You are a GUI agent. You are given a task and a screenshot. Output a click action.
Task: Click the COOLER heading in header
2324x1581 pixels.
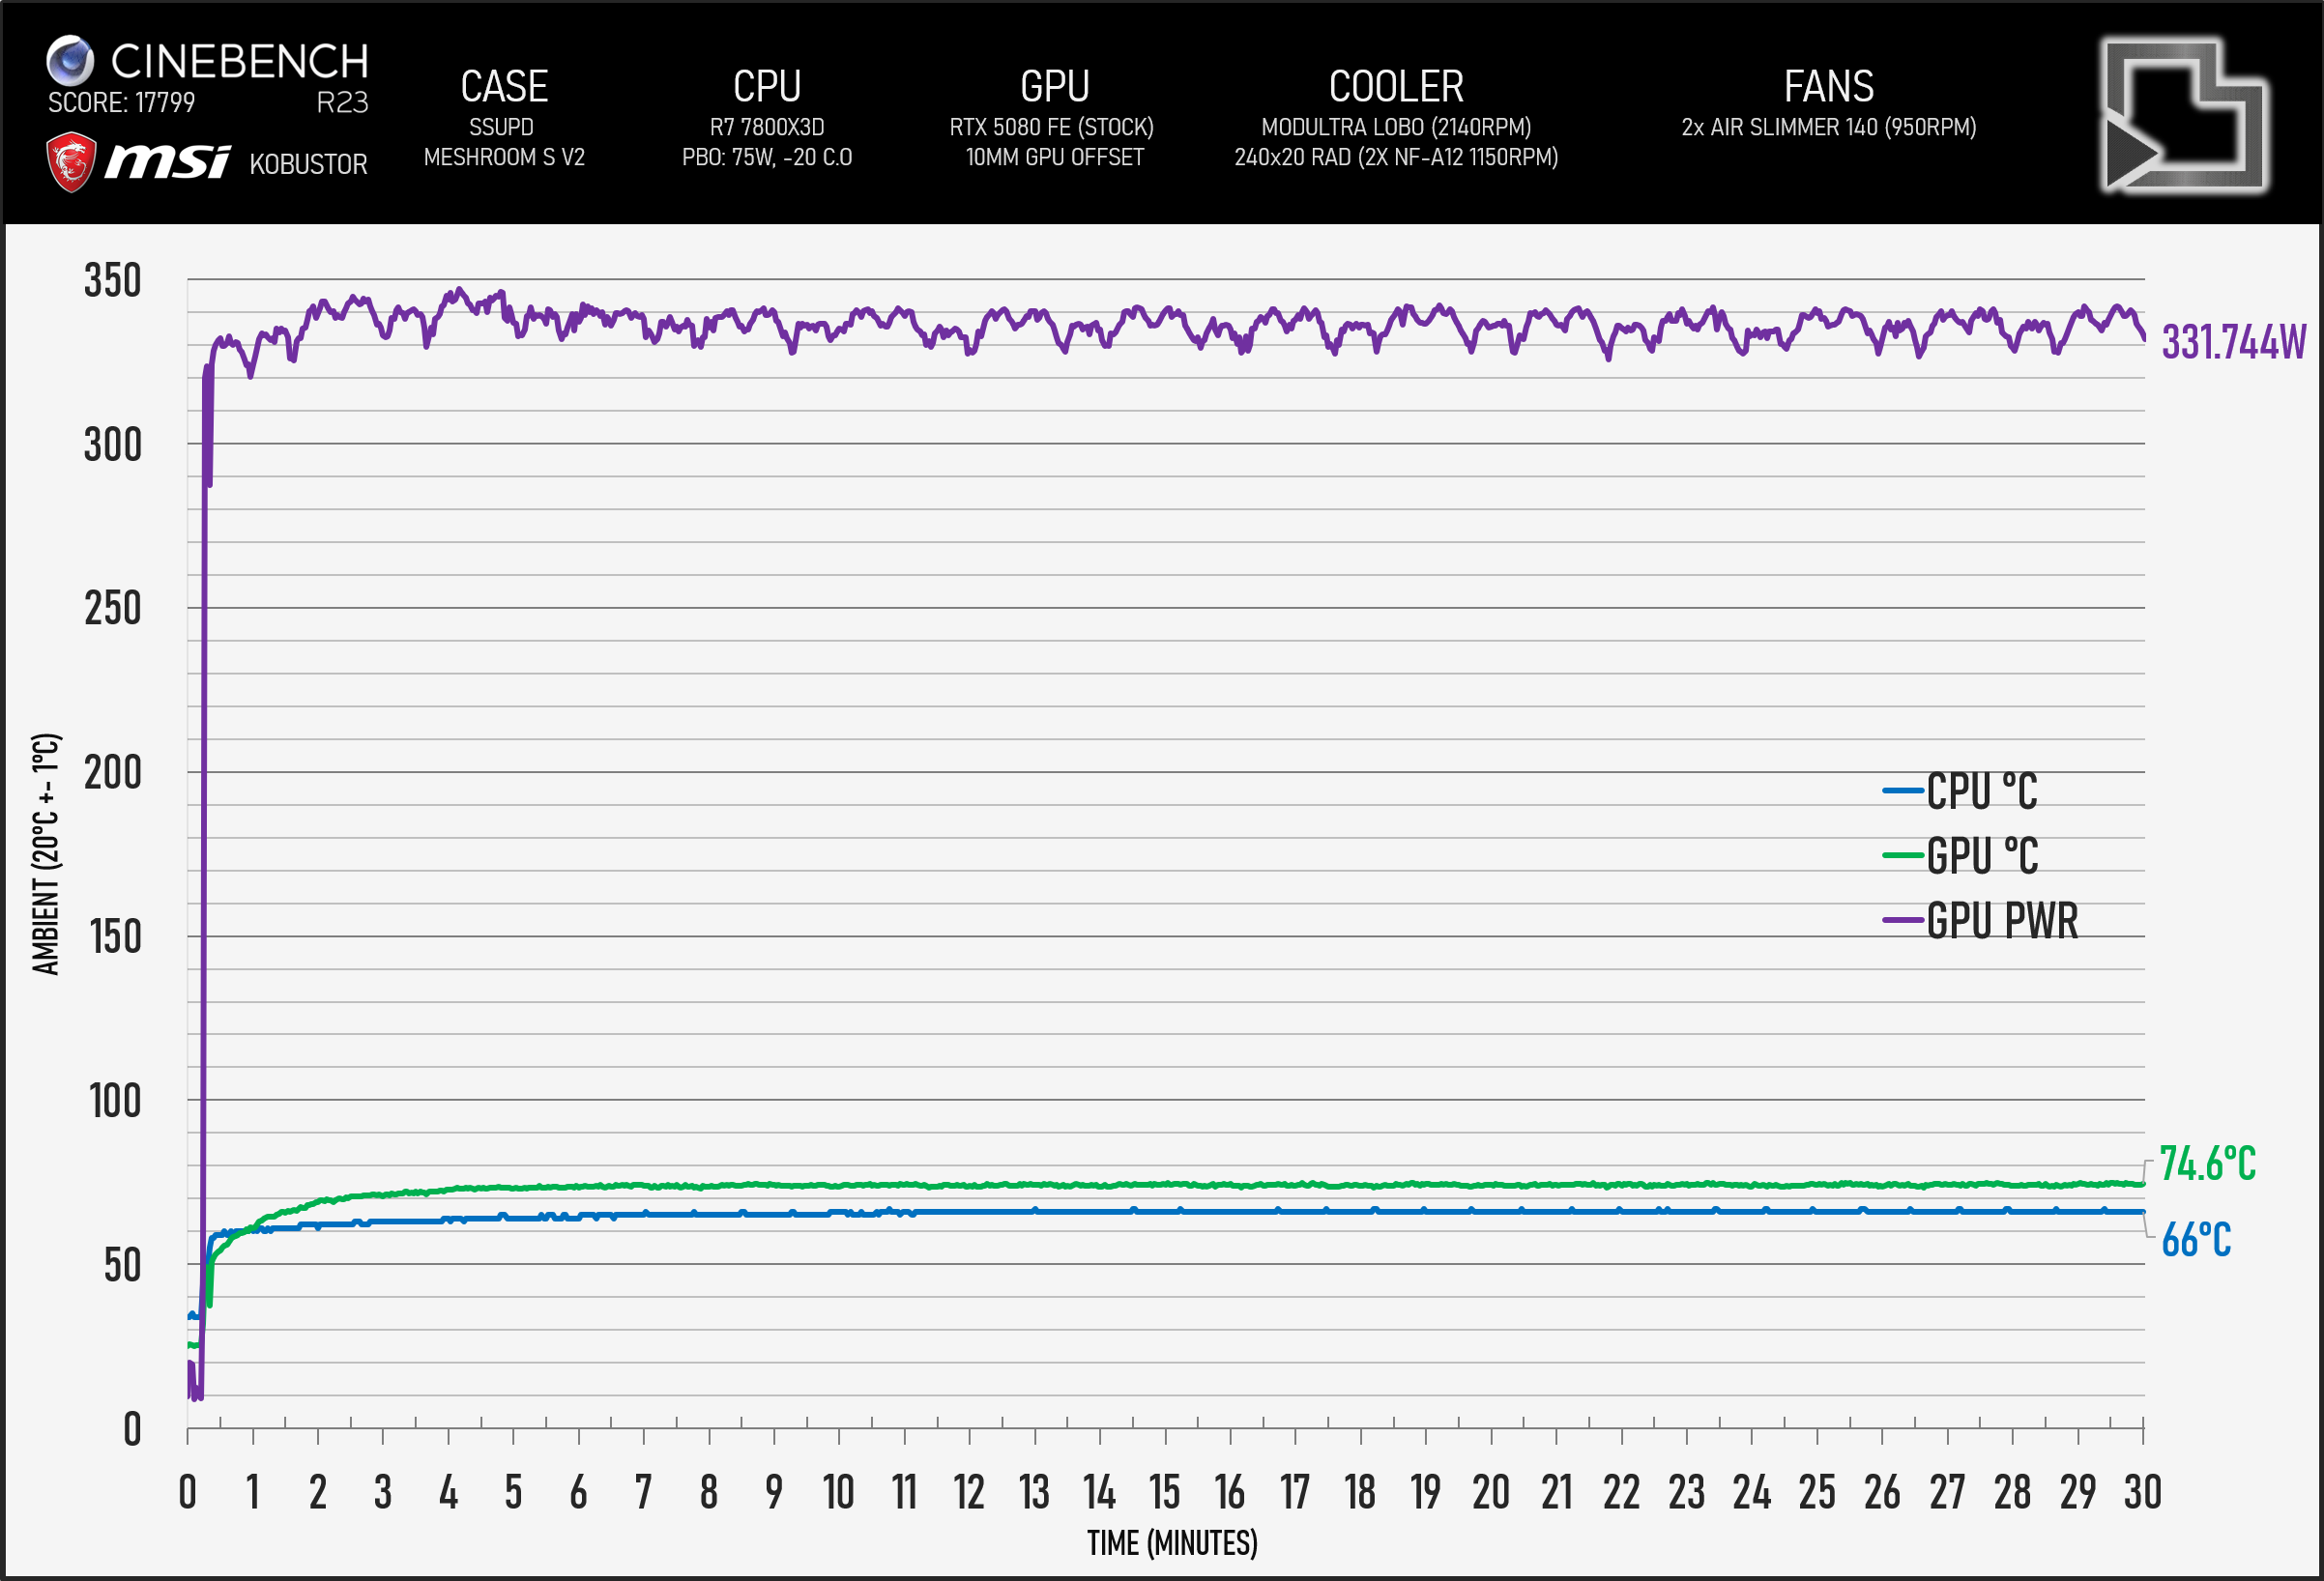[1396, 87]
